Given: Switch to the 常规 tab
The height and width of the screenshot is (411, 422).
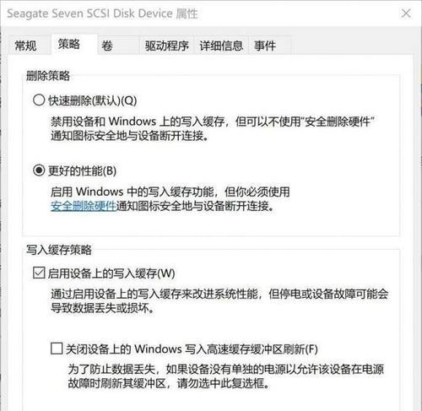Looking at the screenshot, I should pyautogui.click(x=25, y=46).
